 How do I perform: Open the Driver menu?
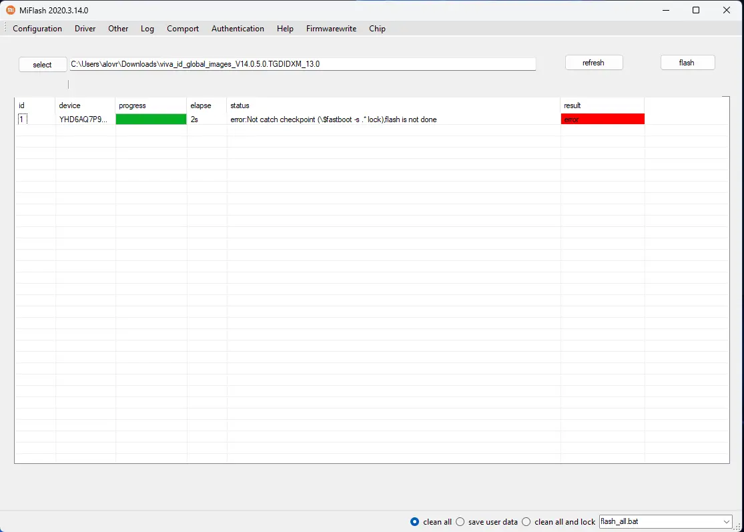coord(85,29)
